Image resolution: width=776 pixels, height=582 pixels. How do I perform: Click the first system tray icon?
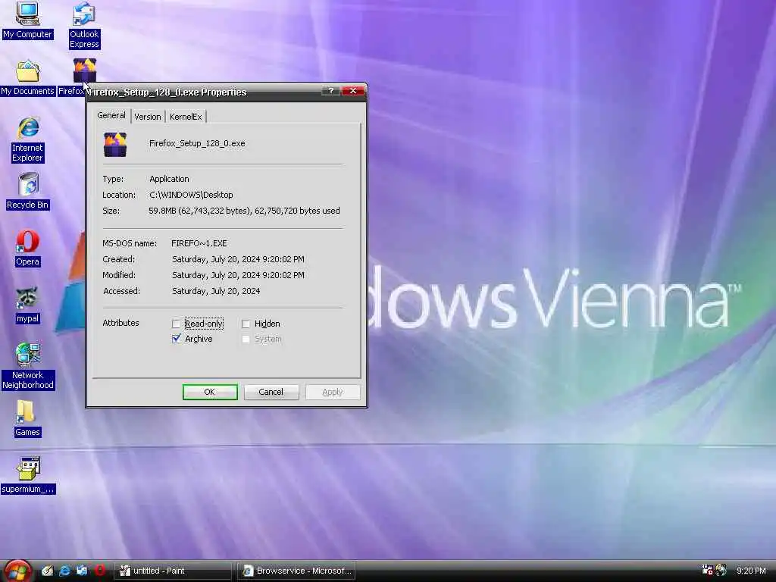707,570
